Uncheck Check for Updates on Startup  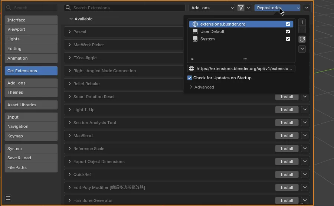pos(190,78)
